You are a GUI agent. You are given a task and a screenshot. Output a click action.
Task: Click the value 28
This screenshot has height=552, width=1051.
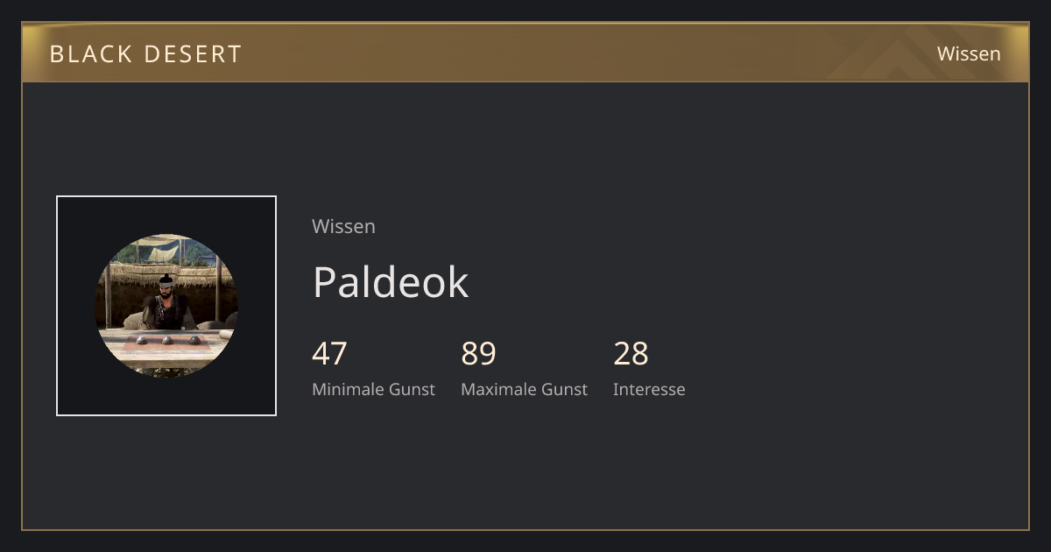631,354
